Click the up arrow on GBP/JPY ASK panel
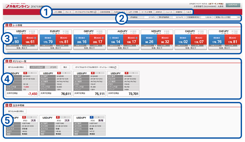 [103, 38]
